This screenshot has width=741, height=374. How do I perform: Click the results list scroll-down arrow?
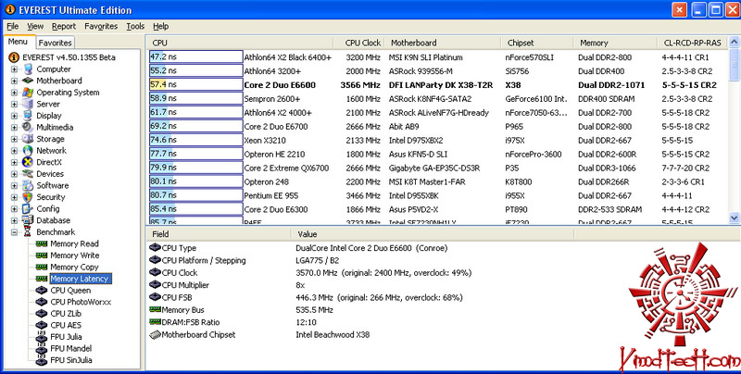(x=735, y=218)
